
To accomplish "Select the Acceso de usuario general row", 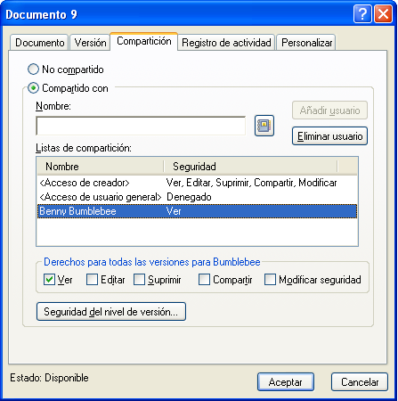I will point(197,197).
